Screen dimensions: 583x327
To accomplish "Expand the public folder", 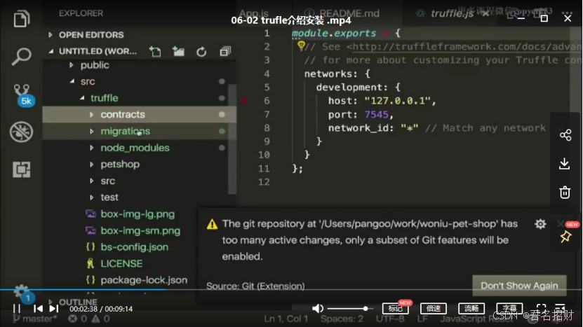I will click(x=95, y=65).
